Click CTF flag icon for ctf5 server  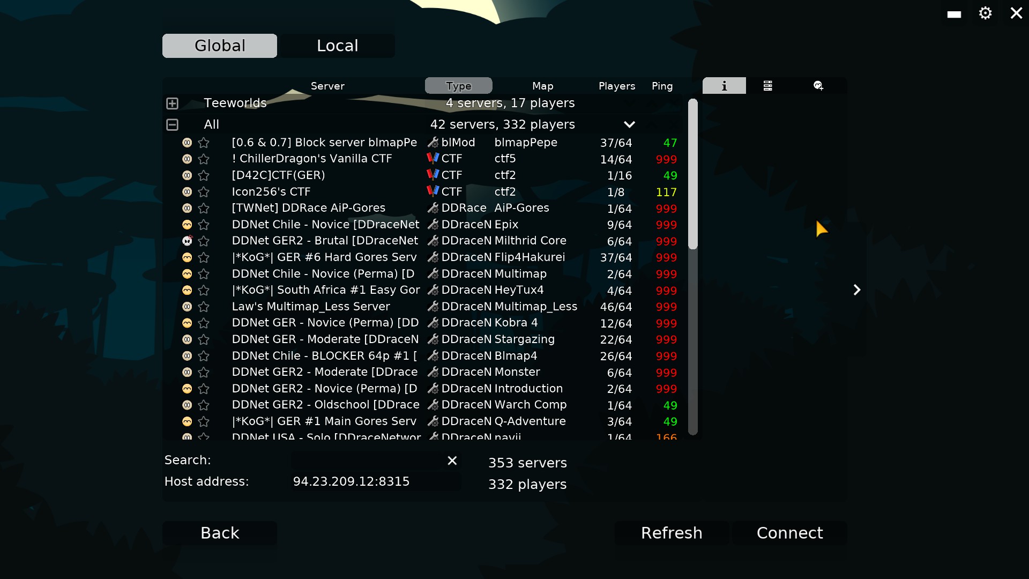point(433,159)
